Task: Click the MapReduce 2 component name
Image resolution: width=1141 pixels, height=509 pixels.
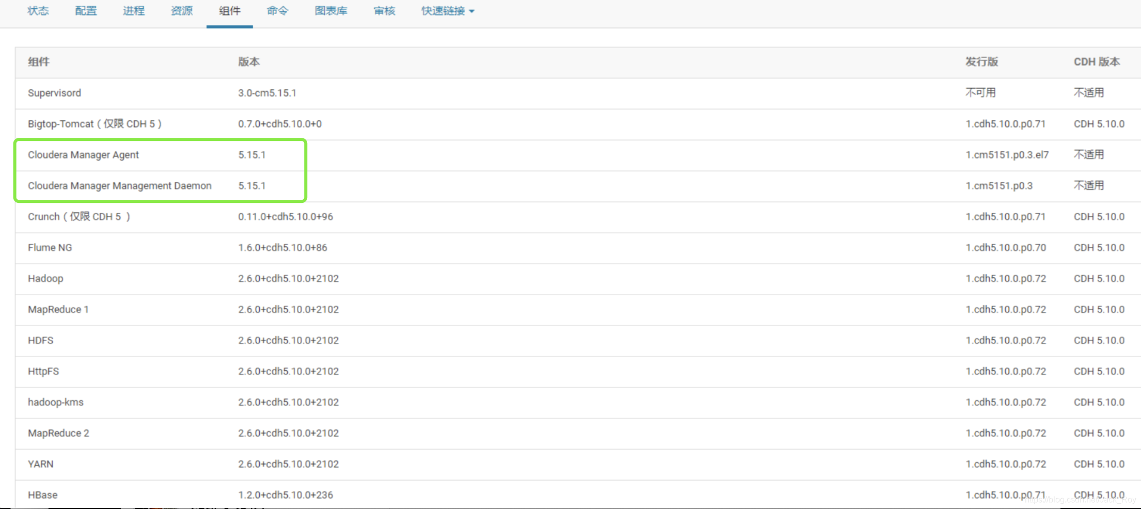Action: (x=58, y=433)
